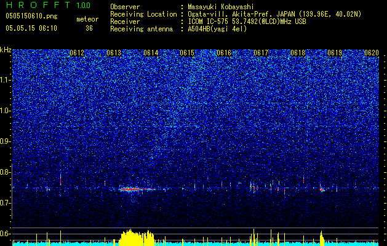Click the 'Receiving antenna' label
Screen dimensions: 387x246
(x=142, y=29)
